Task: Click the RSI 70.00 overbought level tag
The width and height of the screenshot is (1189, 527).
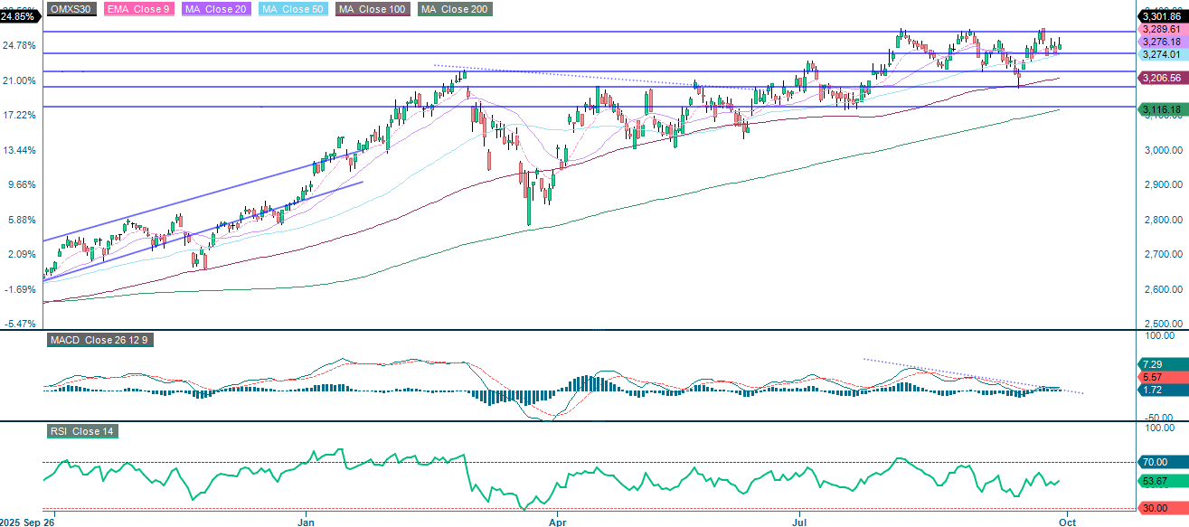Action: (x=1162, y=461)
